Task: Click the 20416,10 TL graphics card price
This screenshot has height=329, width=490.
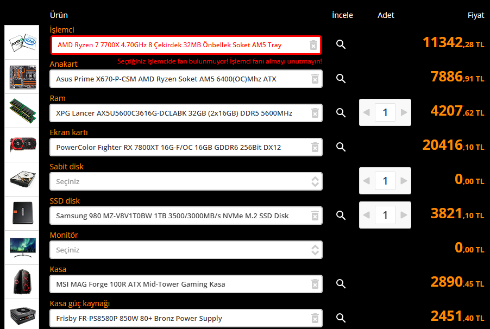Action: pyautogui.click(x=454, y=145)
